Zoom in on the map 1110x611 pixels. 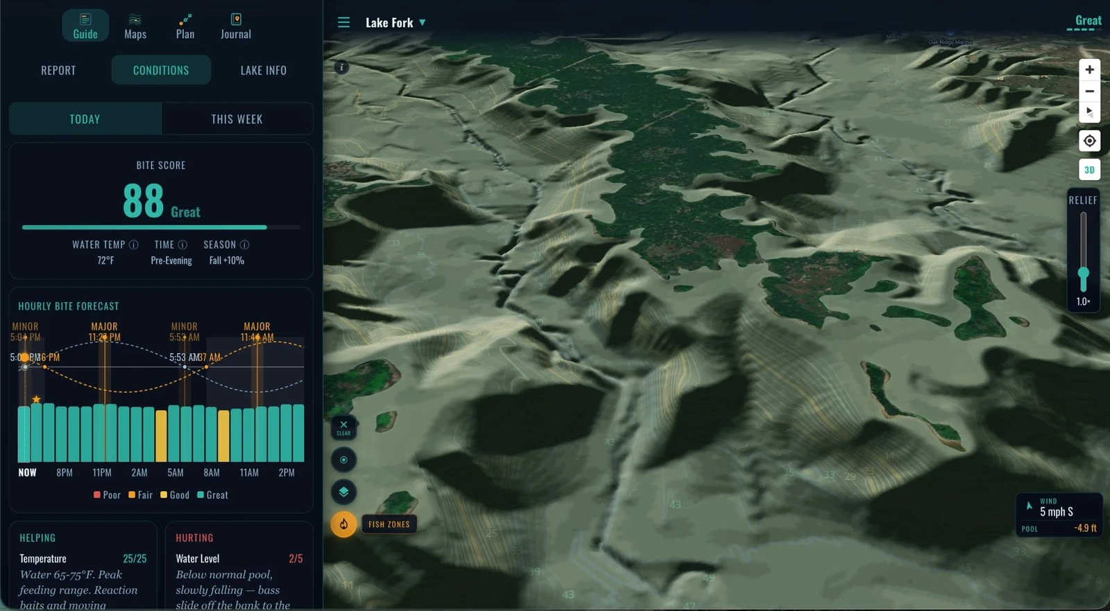(x=1089, y=69)
